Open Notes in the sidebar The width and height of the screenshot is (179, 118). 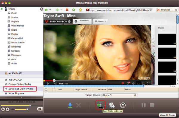pos(14,64)
